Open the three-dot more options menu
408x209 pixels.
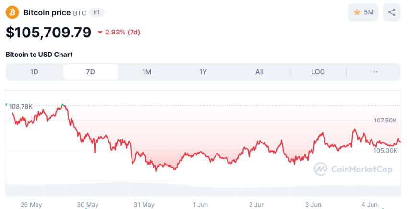tap(374, 72)
